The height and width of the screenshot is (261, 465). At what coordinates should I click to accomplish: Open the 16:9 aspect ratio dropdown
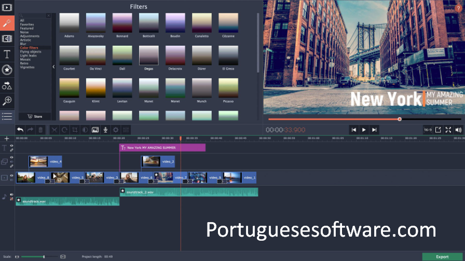pos(428,130)
